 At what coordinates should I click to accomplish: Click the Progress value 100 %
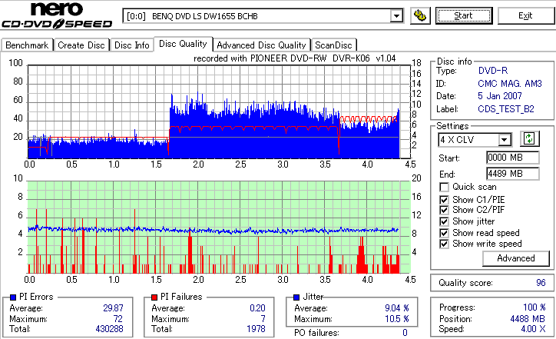click(534, 307)
